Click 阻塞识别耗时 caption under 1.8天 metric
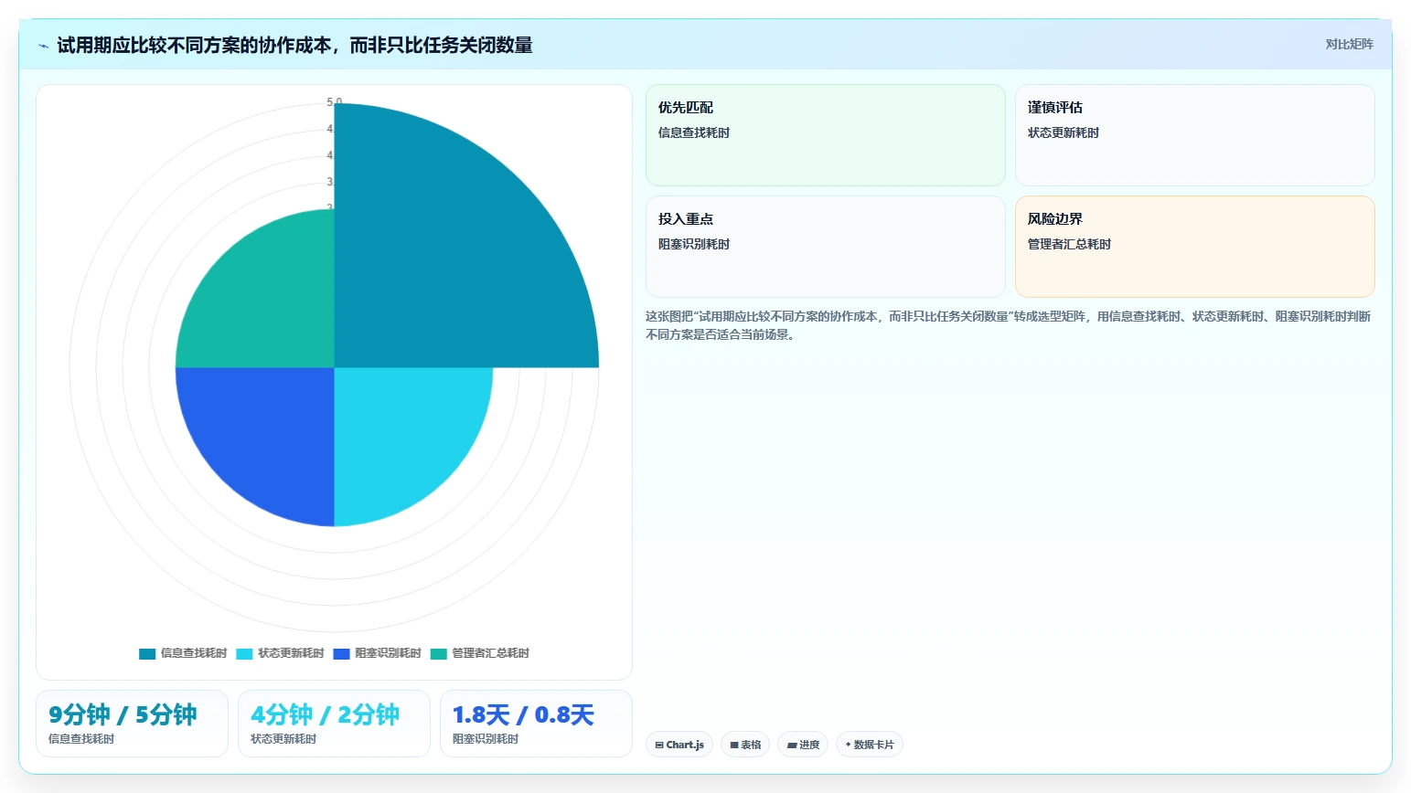 click(x=486, y=739)
